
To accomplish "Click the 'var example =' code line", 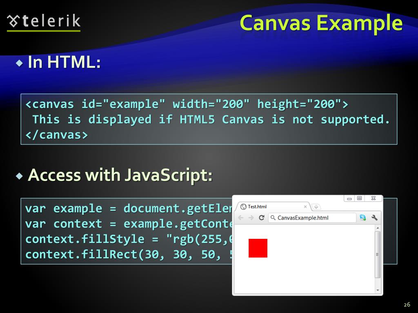I will click(x=129, y=208).
